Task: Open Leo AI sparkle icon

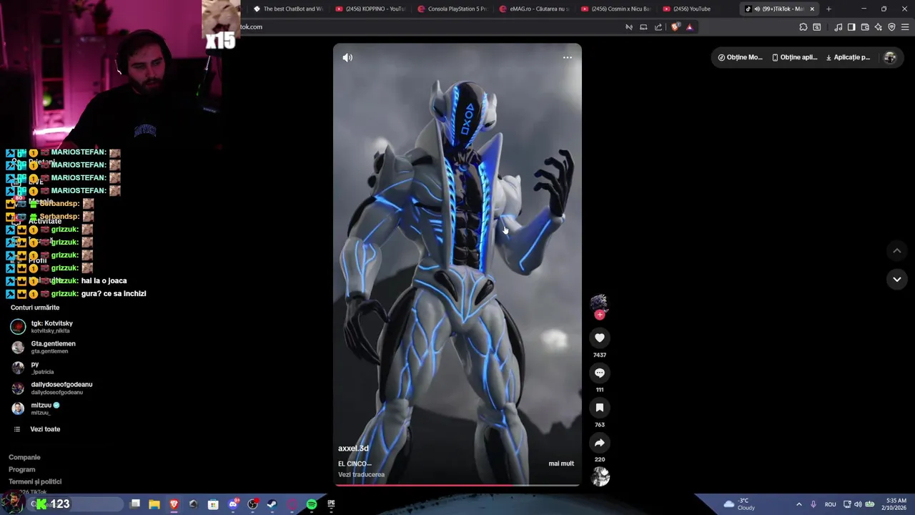Action: point(878,27)
